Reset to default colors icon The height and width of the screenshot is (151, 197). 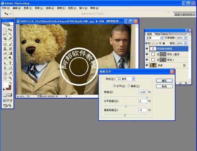click(x=4, y=90)
